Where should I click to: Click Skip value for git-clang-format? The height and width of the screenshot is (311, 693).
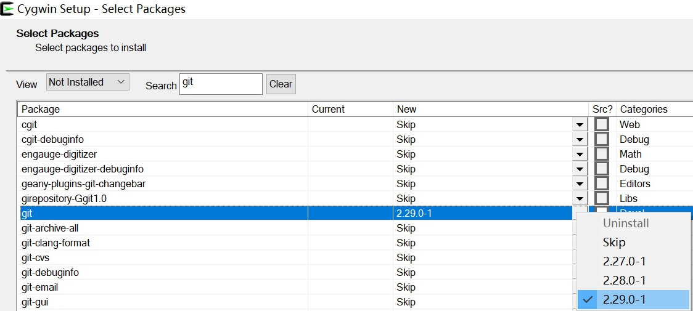coord(406,243)
